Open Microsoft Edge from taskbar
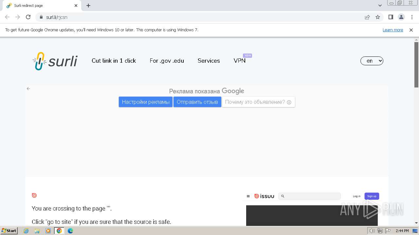This screenshot has height=235, width=419. pos(70,231)
